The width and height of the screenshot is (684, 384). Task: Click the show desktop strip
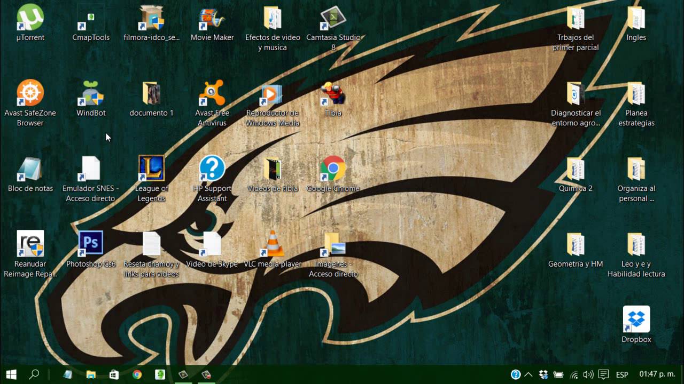(682, 374)
